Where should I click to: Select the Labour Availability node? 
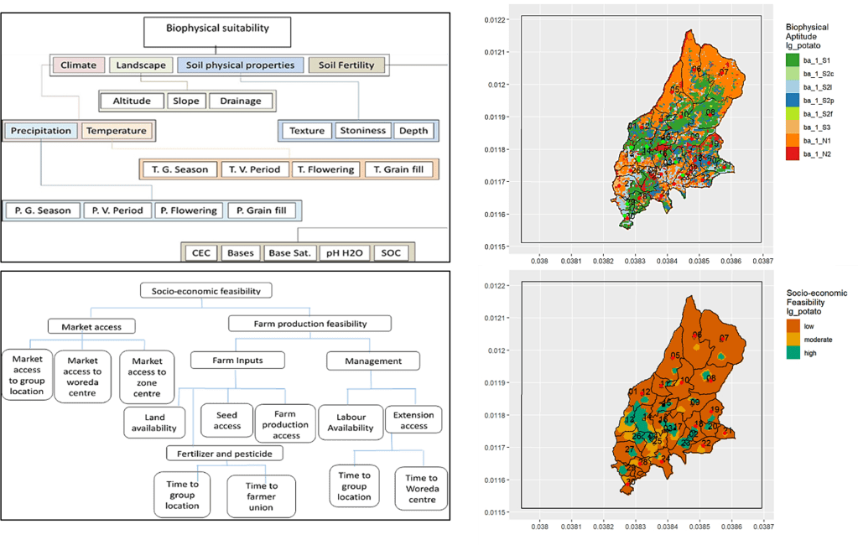point(348,421)
